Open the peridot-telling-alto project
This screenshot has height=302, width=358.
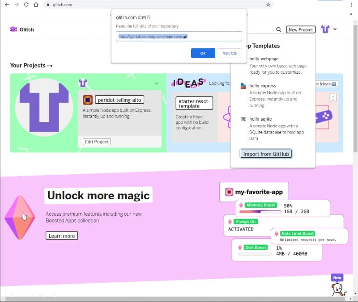tap(119, 100)
